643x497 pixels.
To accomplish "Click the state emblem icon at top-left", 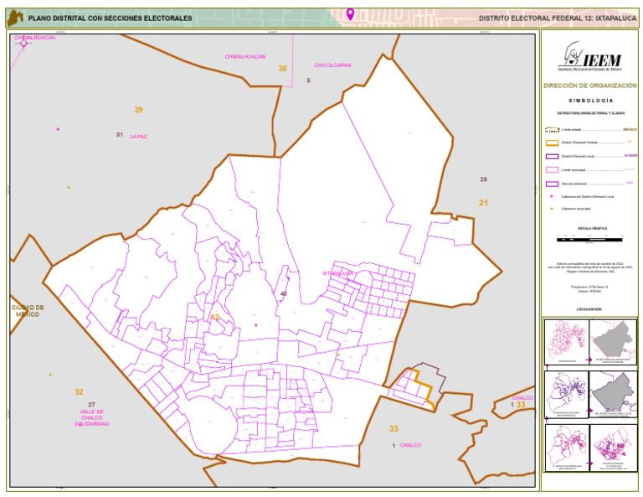I will coord(14,18).
